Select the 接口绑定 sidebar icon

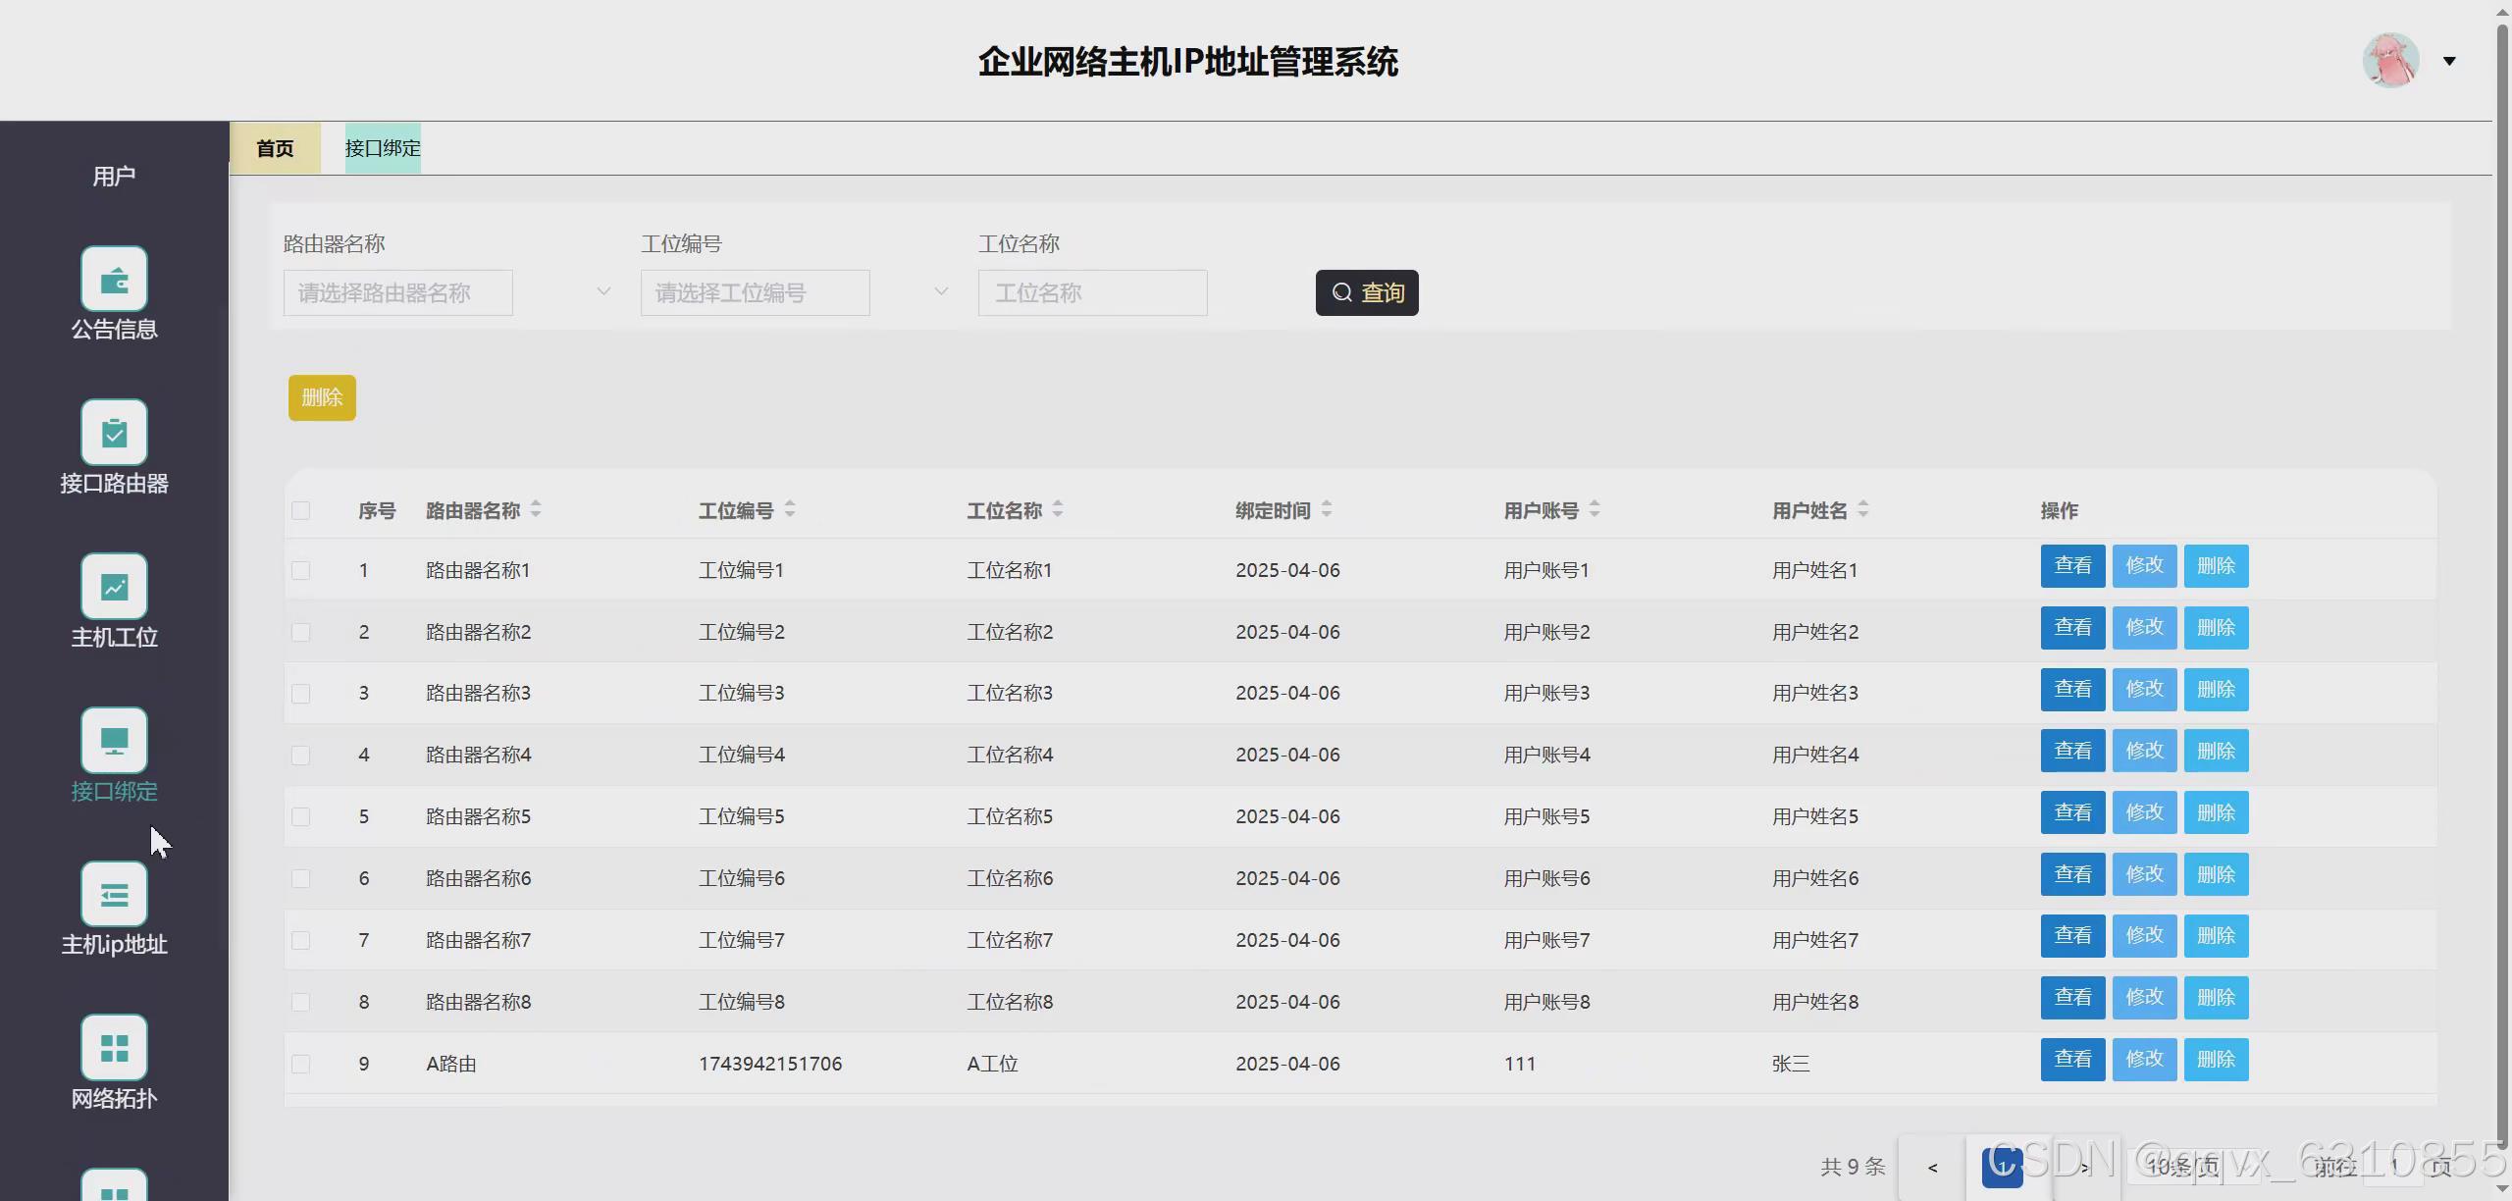(x=114, y=740)
